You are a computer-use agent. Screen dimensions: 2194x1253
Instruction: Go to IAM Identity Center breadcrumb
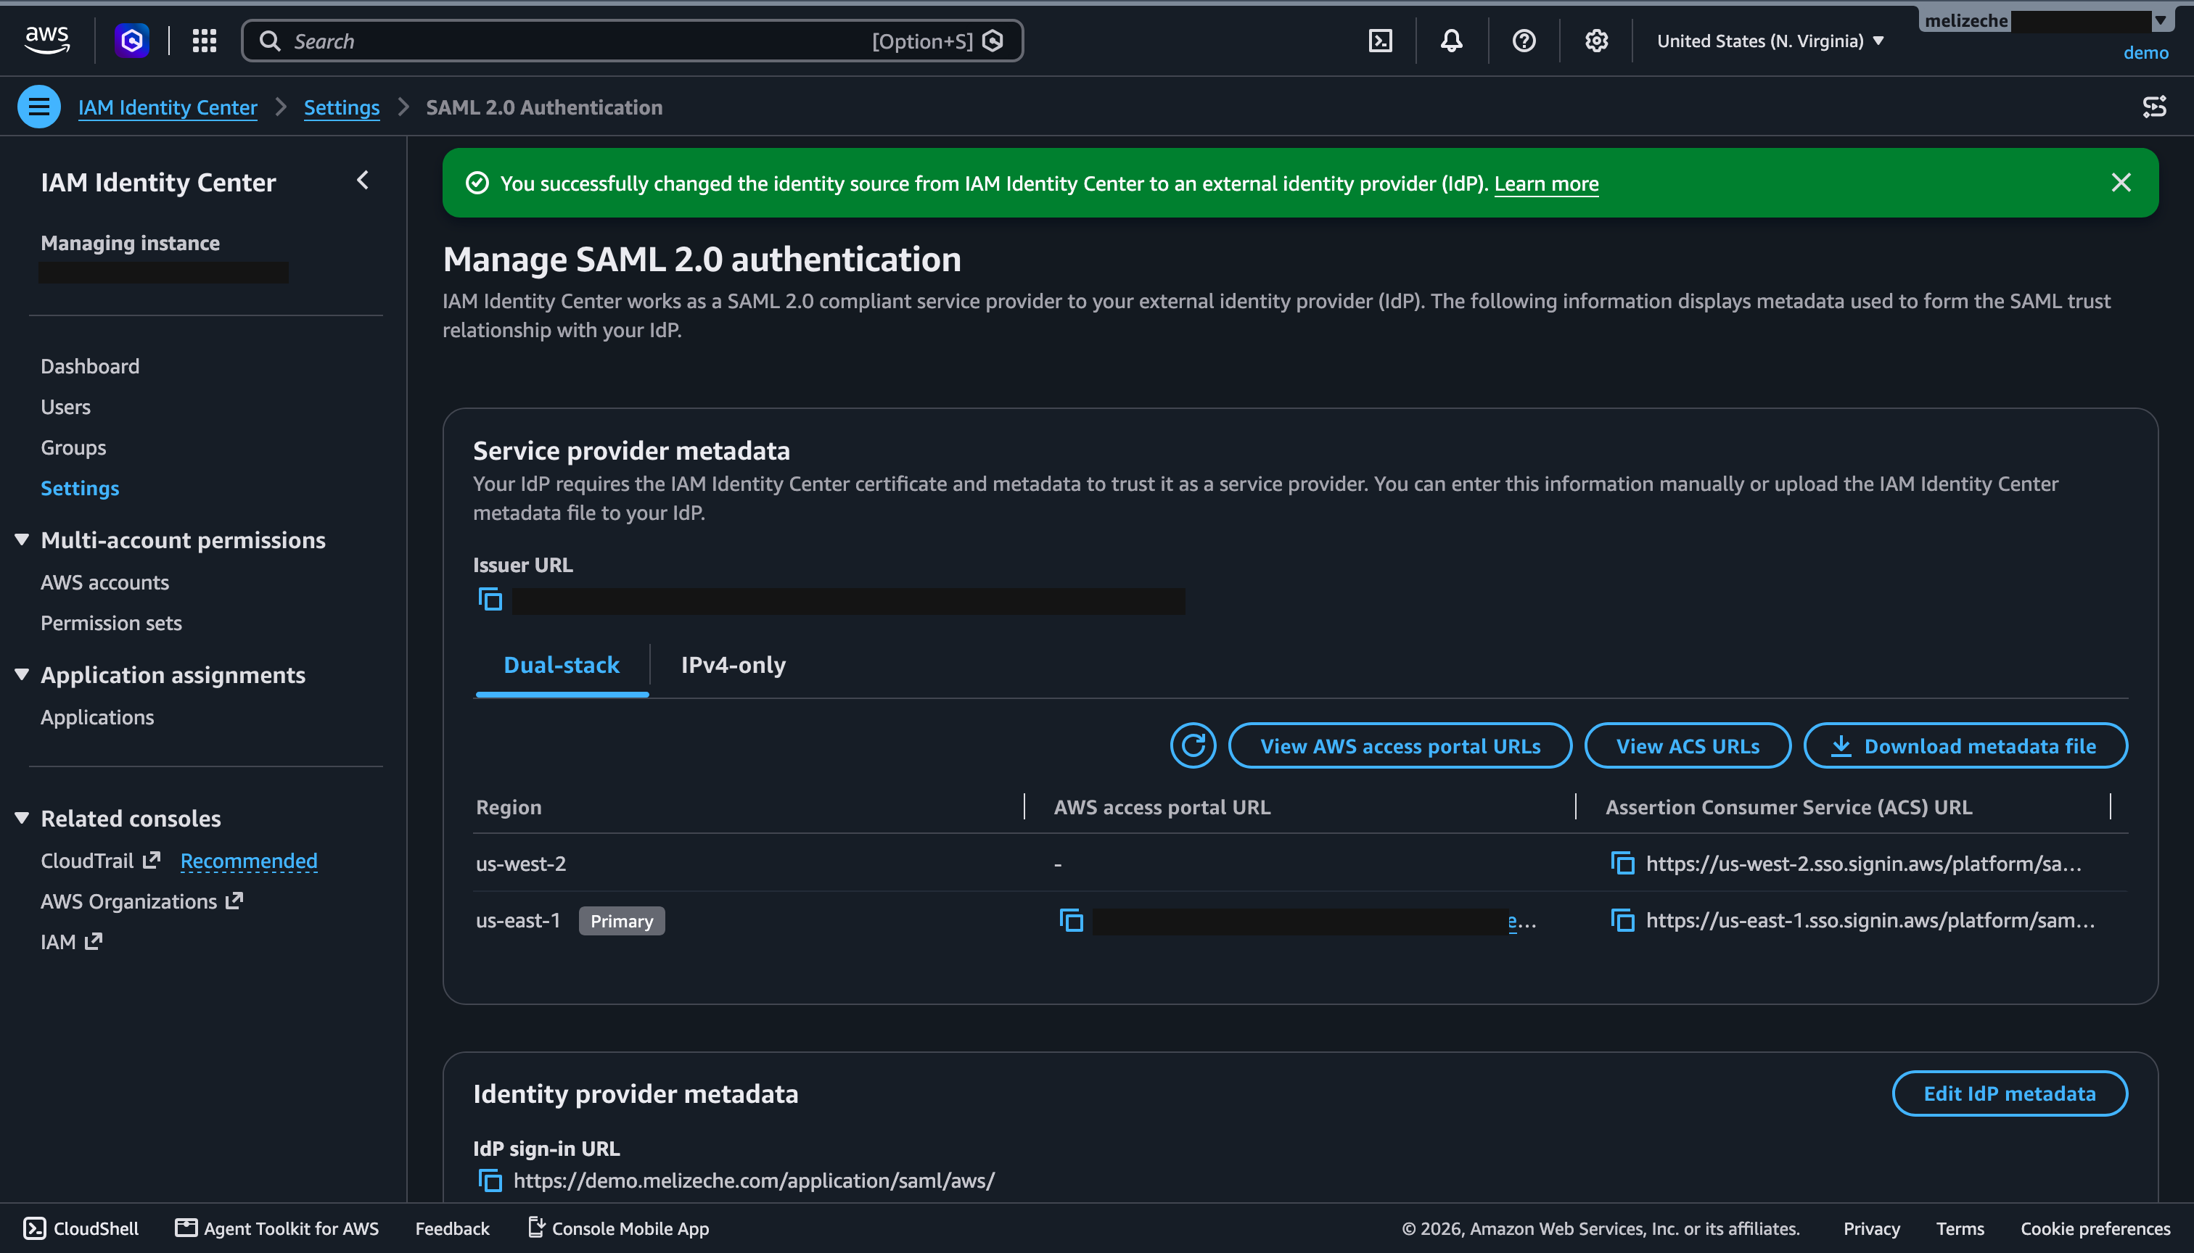coord(168,107)
